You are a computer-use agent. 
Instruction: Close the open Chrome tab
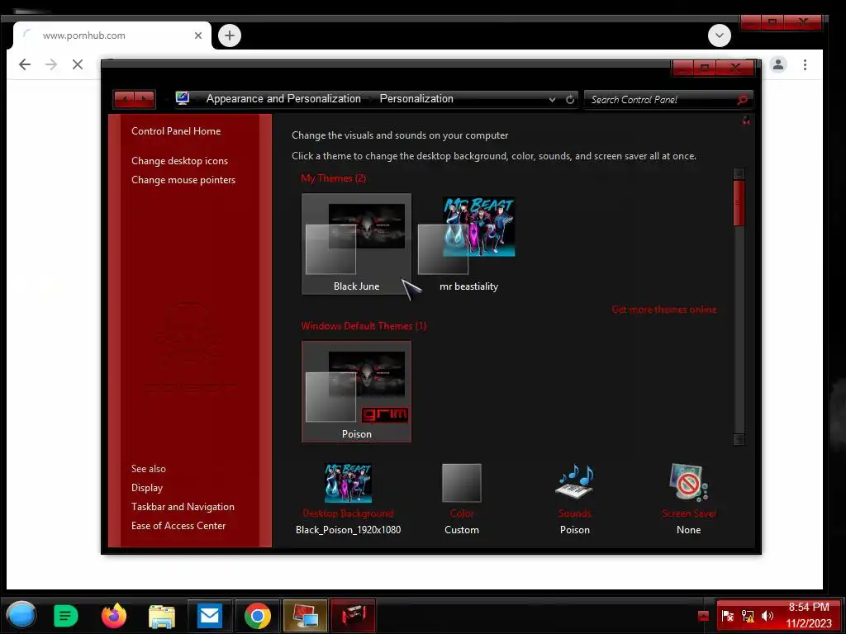click(x=198, y=35)
